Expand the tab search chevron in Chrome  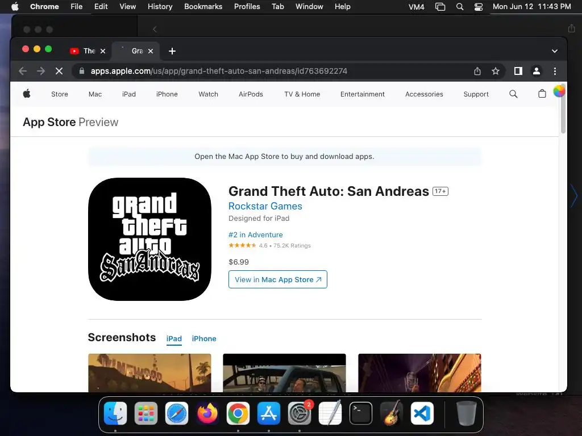point(555,51)
